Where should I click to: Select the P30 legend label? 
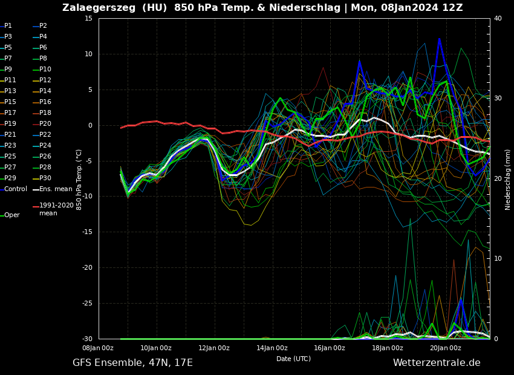[45, 178]
